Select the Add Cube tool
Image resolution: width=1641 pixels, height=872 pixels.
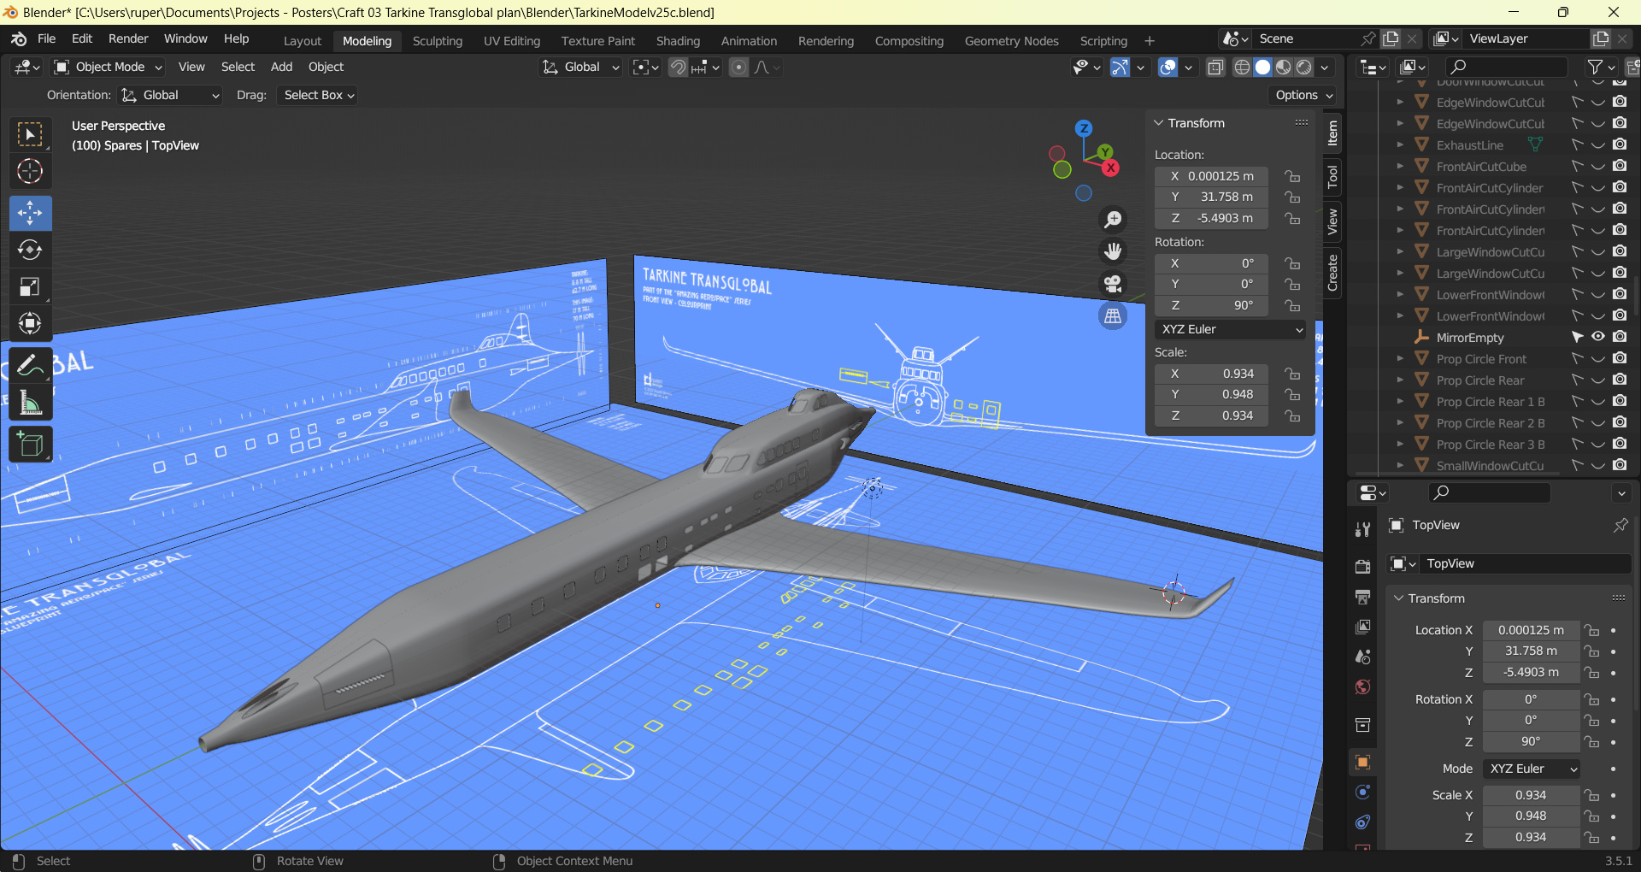[30, 445]
